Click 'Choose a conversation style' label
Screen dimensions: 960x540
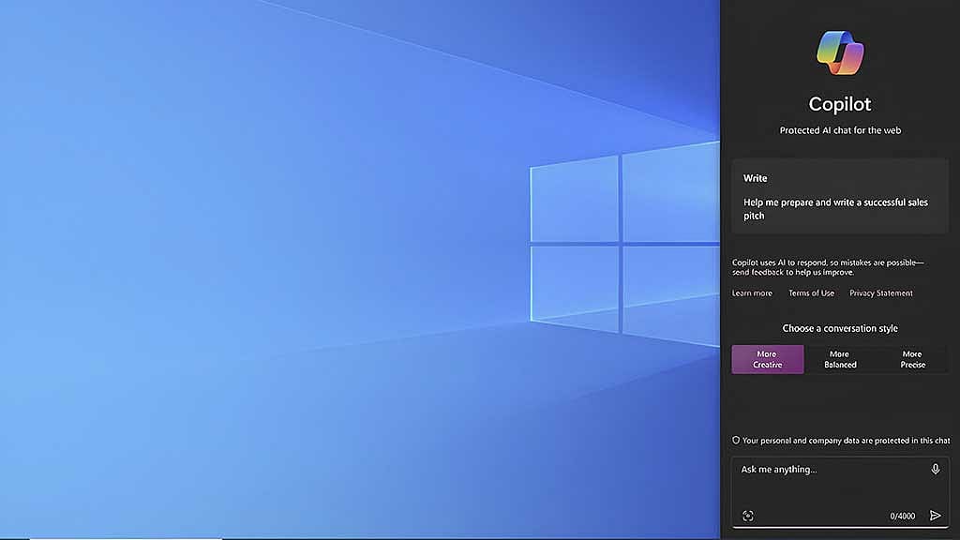[x=840, y=328]
